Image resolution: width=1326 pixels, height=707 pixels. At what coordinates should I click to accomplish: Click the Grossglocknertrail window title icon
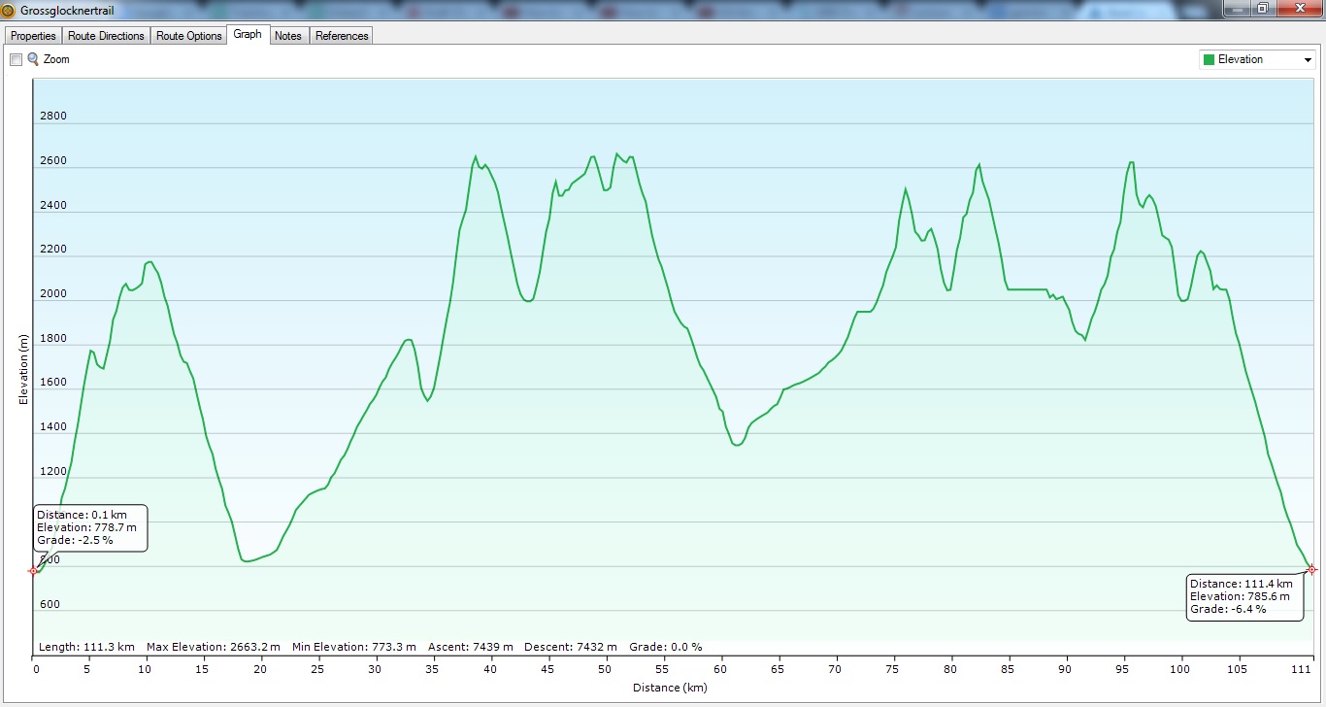[9, 9]
